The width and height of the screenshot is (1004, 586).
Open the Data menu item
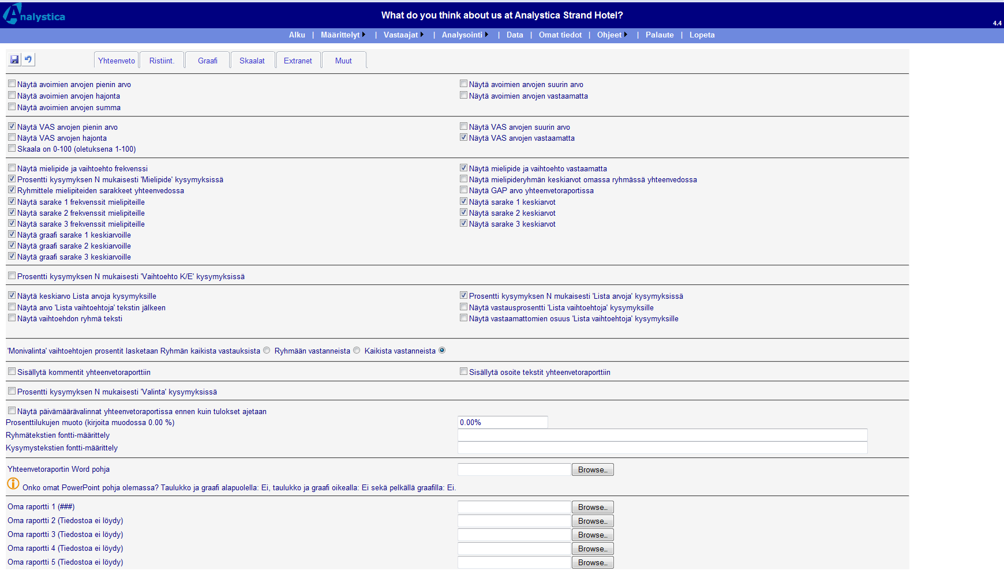pos(515,35)
